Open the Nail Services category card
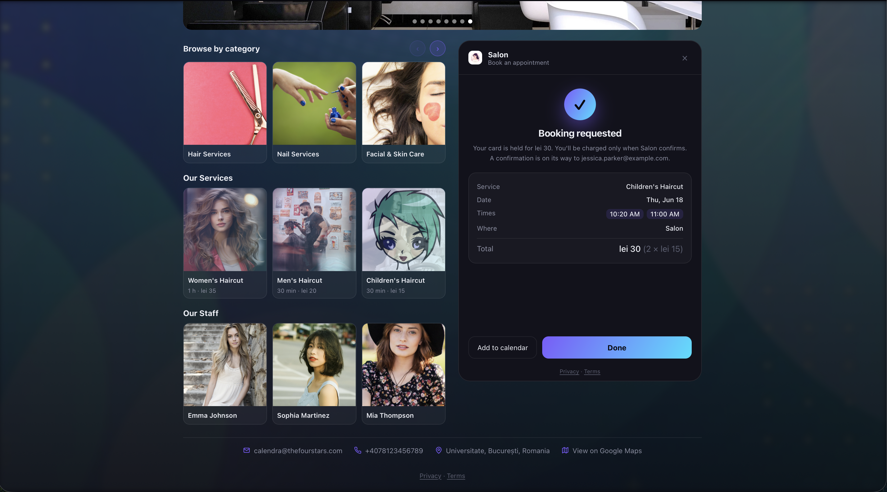Screen dimensions: 887x492 pos(314,112)
